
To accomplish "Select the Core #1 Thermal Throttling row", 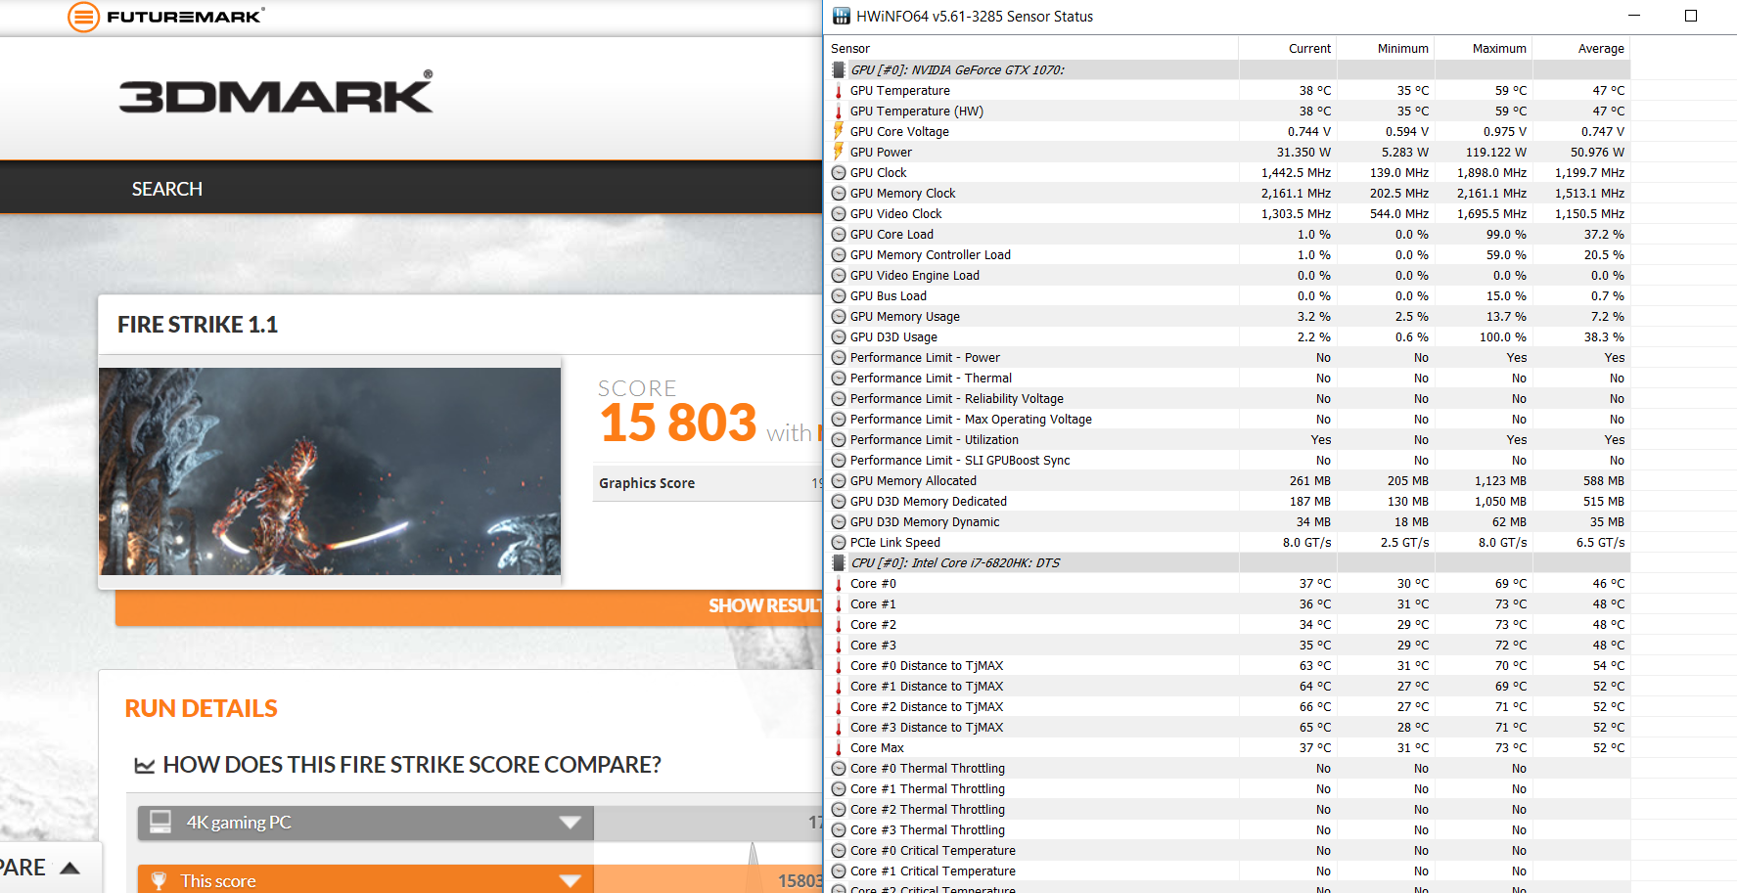I will 1229,788.
